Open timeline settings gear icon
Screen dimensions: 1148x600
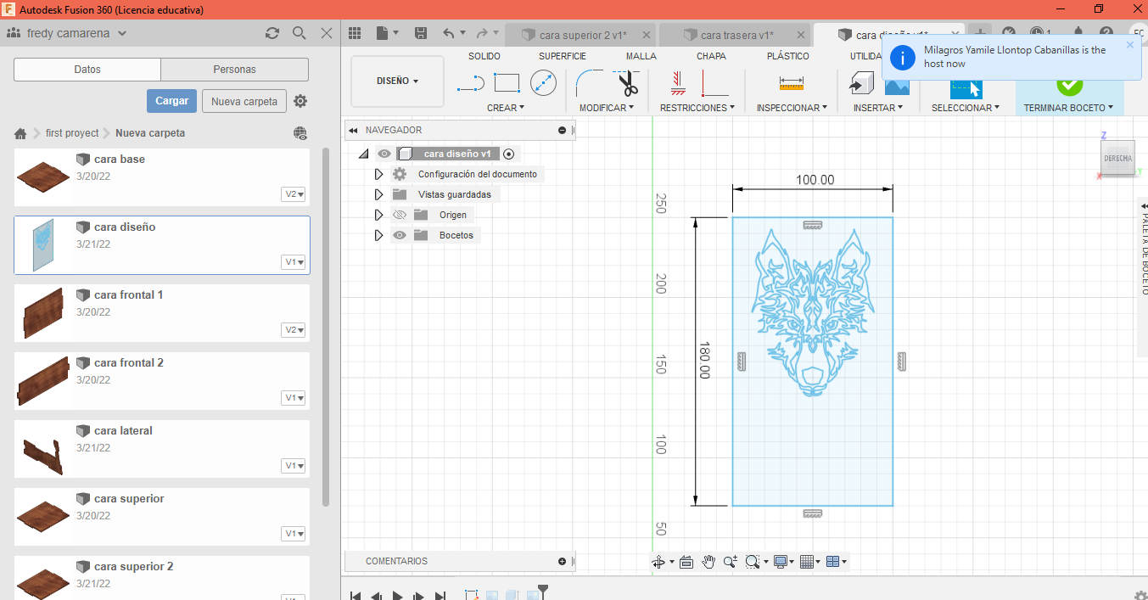1141,595
